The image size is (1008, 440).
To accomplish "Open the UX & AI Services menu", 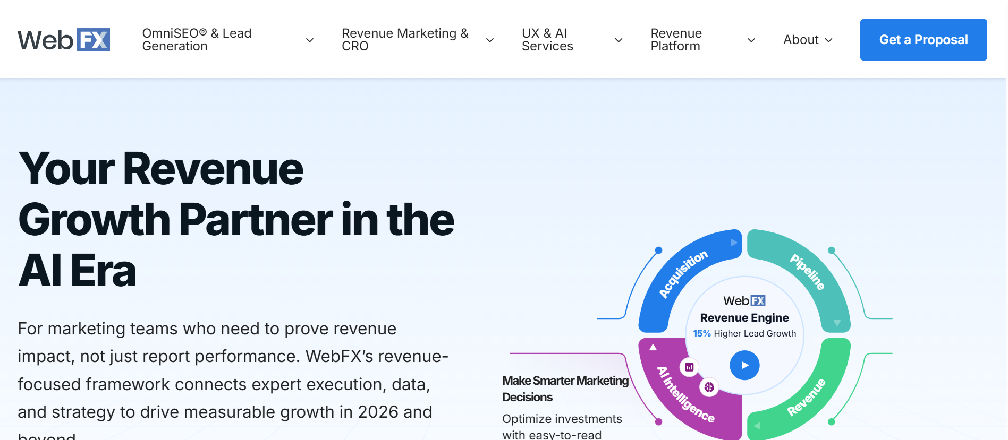I will (547, 40).
